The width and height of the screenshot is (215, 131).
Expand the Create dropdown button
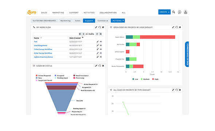pos(164,12)
